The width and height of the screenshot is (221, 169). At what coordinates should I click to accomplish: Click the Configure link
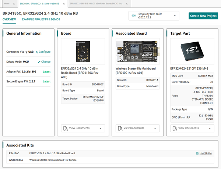[45, 52]
